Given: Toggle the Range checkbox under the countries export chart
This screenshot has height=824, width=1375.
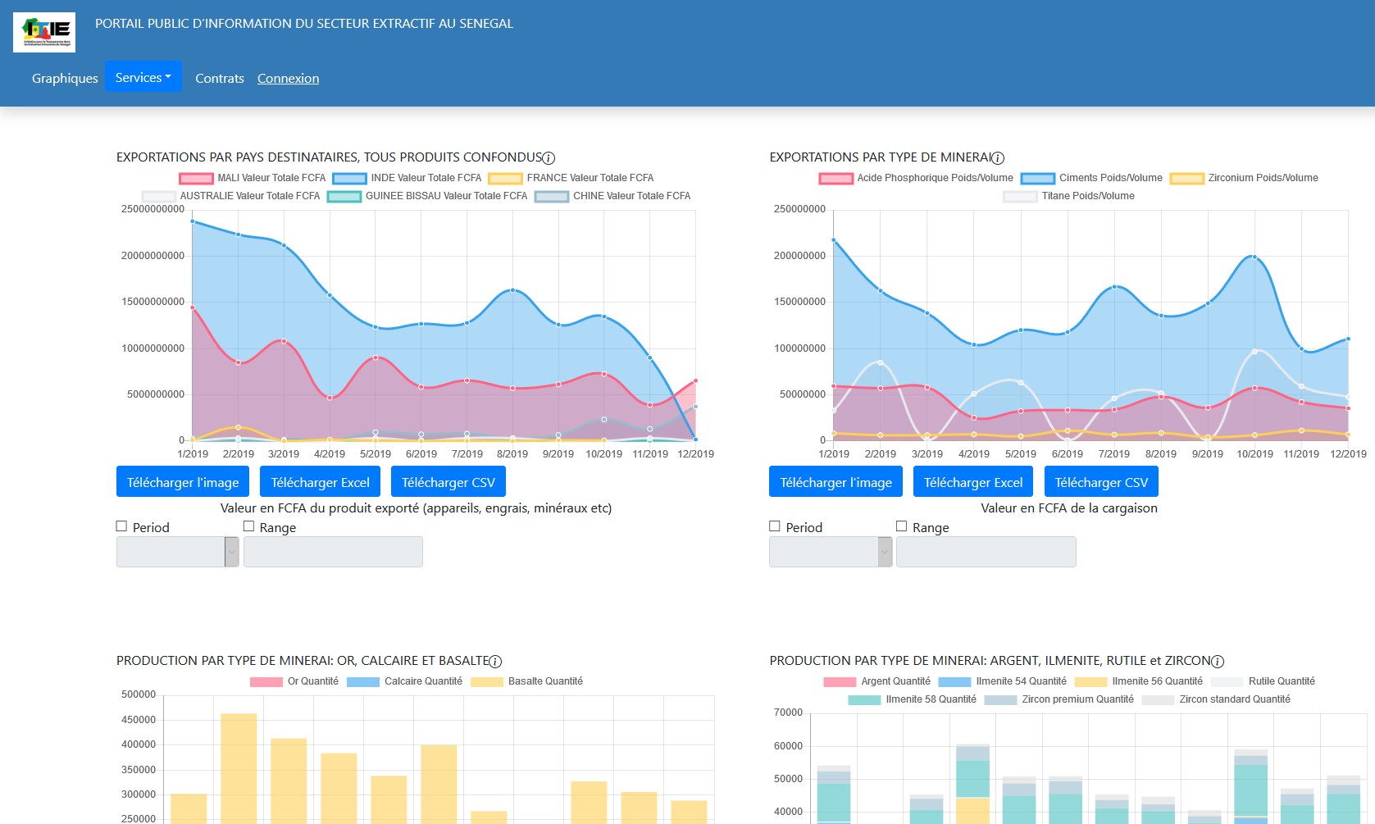Looking at the screenshot, I should point(248,526).
